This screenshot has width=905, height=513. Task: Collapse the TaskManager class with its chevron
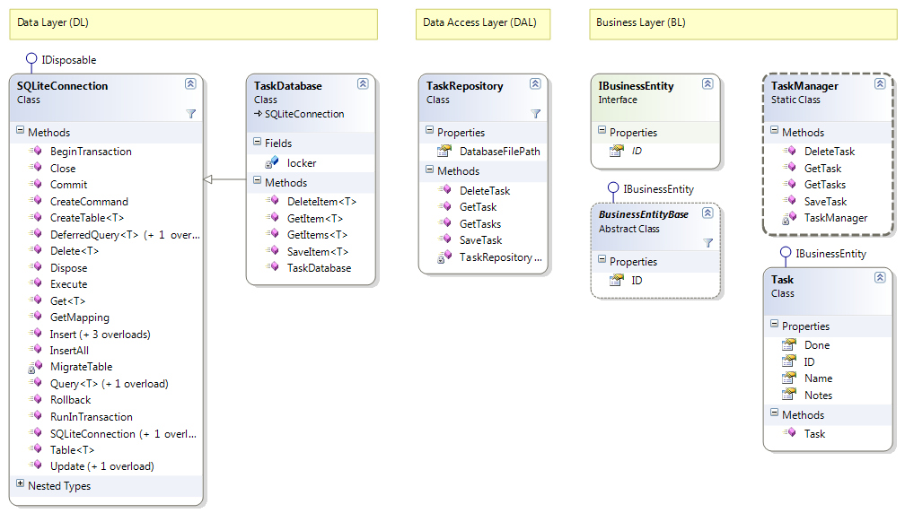click(880, 84)
